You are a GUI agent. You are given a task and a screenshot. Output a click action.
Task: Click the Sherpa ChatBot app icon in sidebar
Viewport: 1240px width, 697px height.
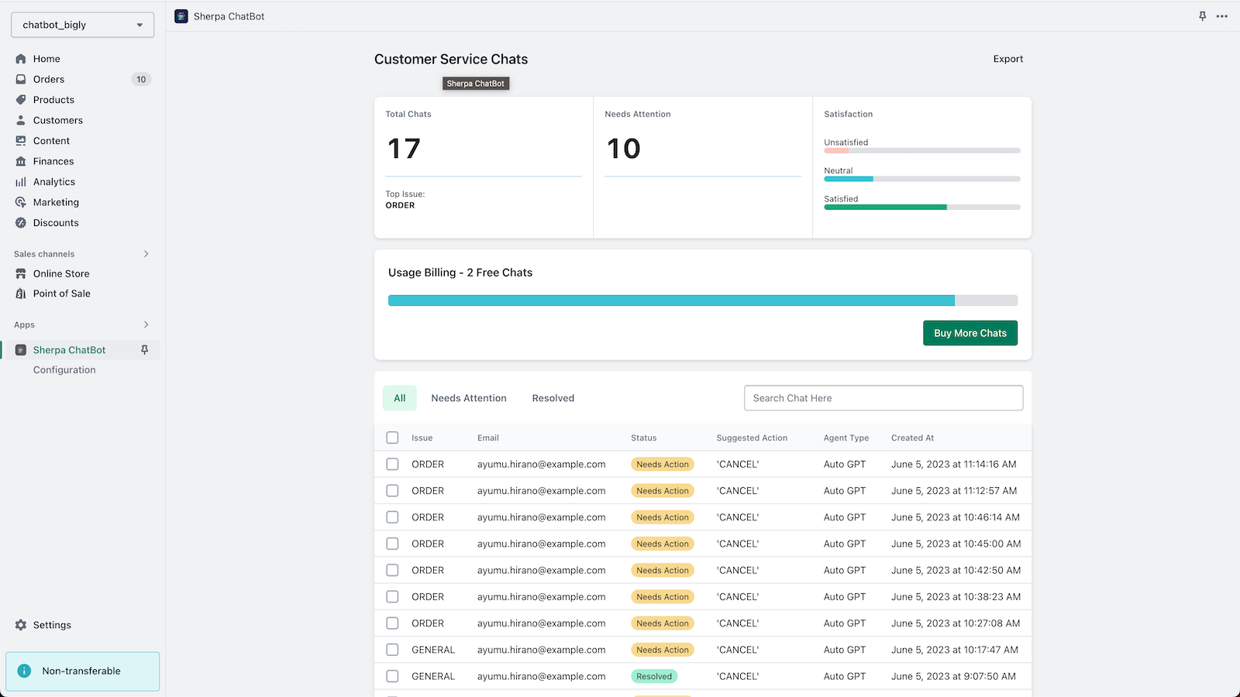(21, 350)
